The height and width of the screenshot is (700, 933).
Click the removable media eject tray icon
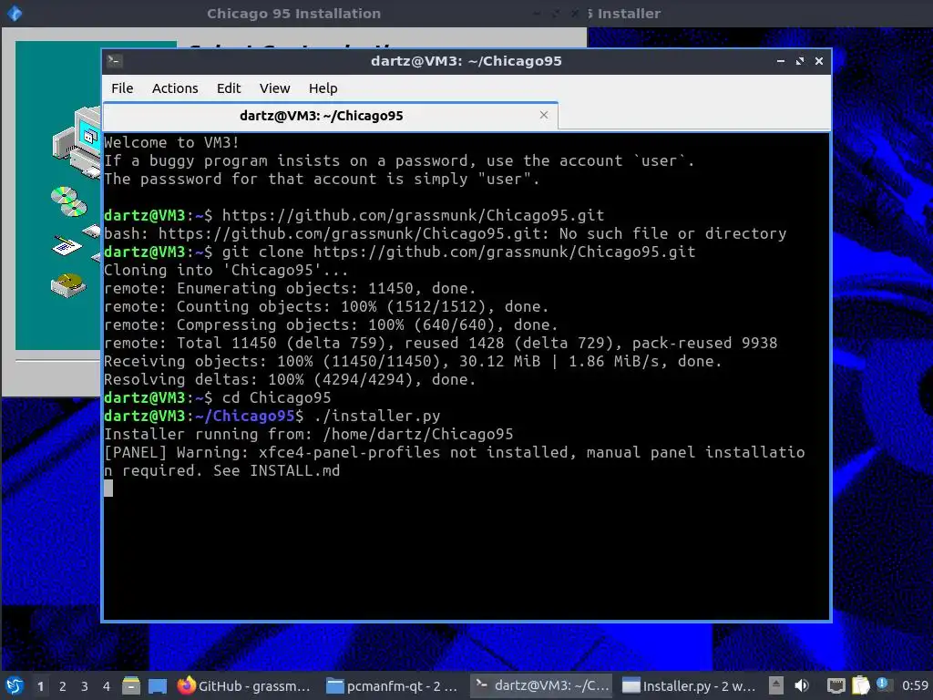pos(776,685)
